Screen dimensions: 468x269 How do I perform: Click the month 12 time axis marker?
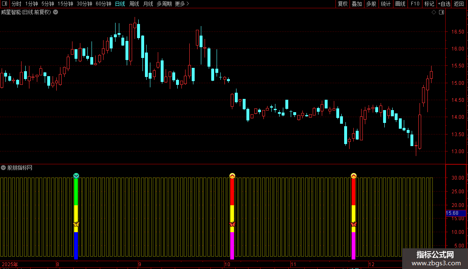(372, 264)
